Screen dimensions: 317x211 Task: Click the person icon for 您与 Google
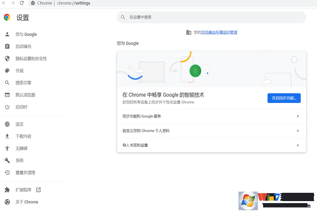tap(7, 34)
